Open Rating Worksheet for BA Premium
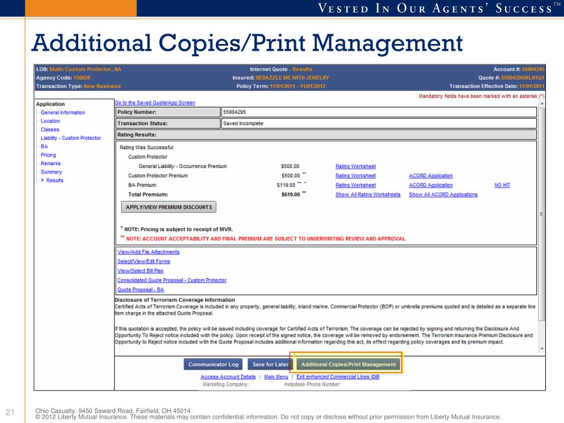This screenshot has width=564, height=423. pos(356,185)
